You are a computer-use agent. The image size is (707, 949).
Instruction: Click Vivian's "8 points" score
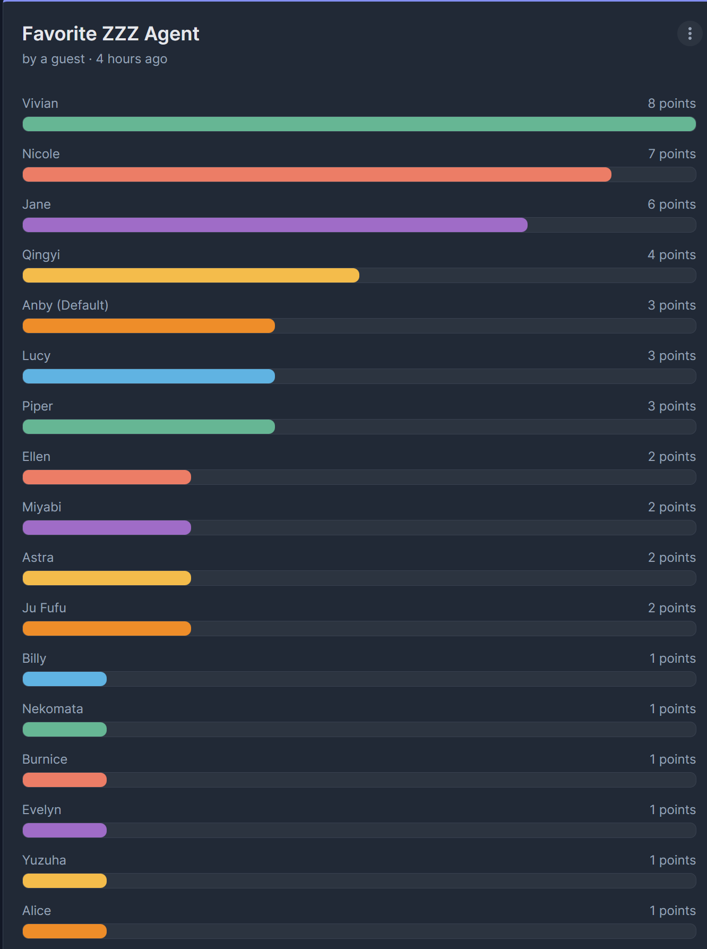671,104
